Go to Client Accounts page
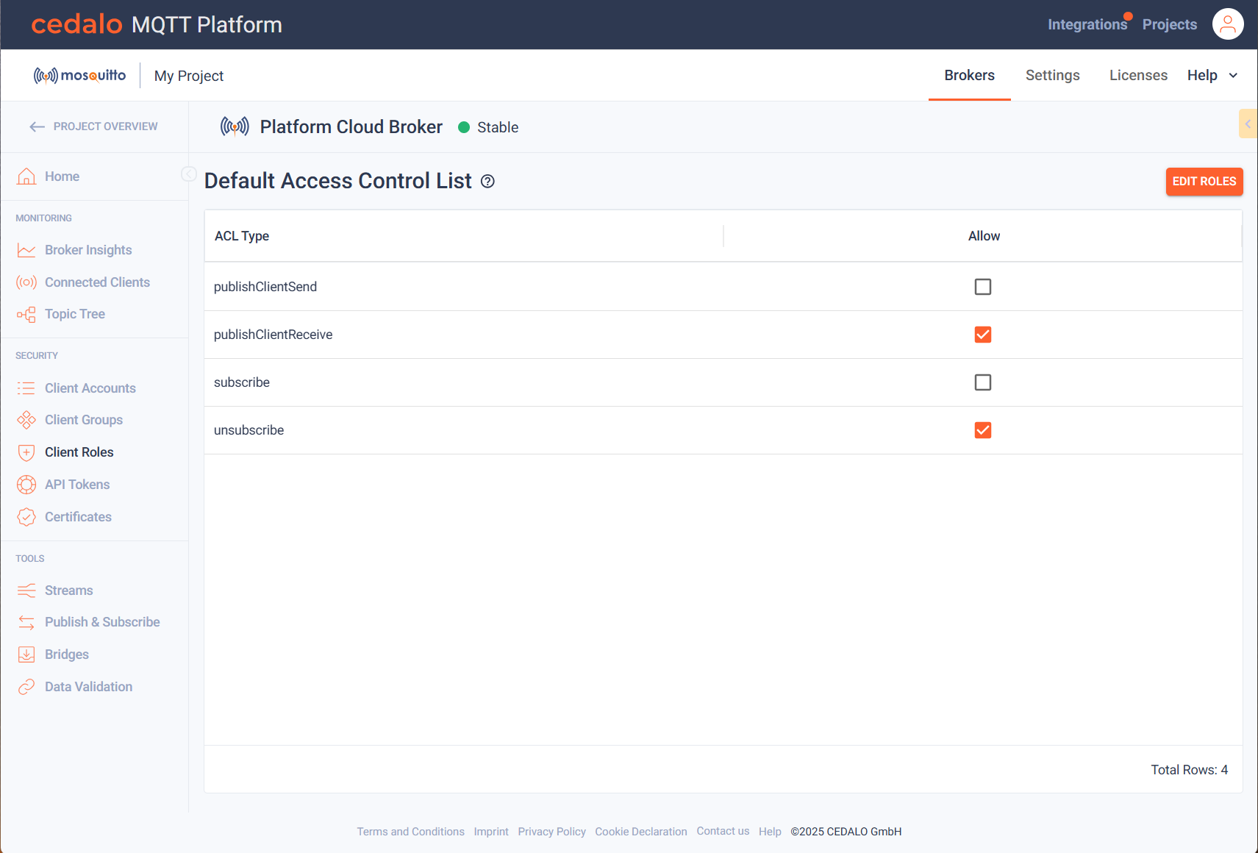This screenshot has width=1258, height=853. click(x=90, y=388)
